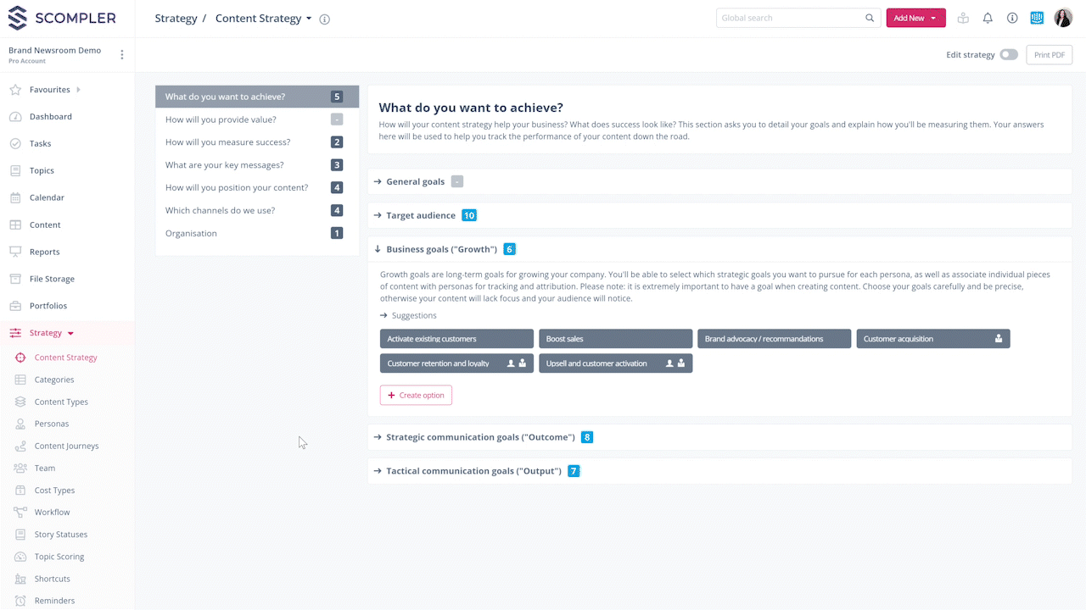Screen dimensions: 1086x610
Task: Open the Brand Newsroom Demo three-dot menu
Action: pos(121,55)
